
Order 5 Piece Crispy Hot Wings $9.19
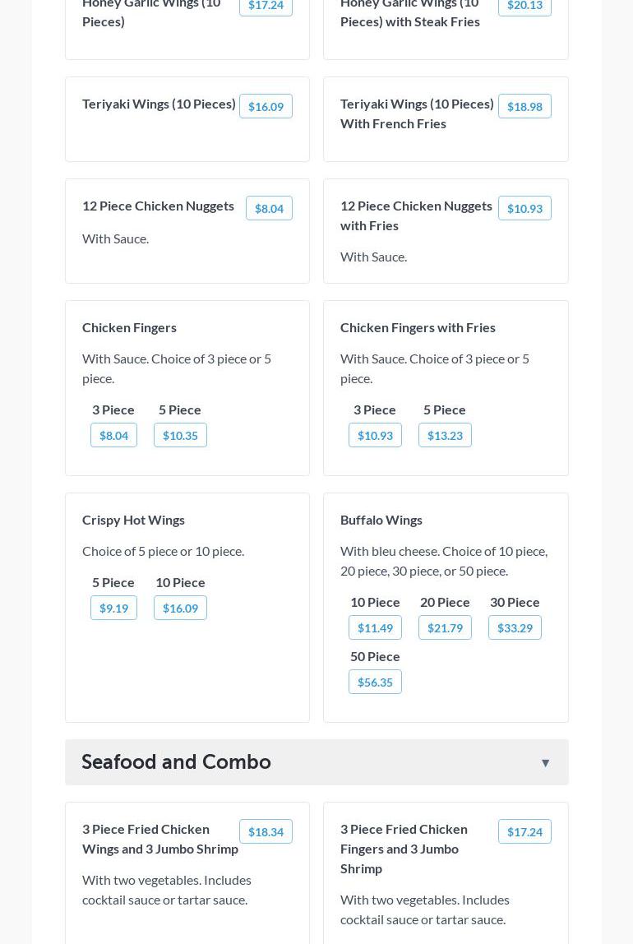pyautogui.click(x=113, y=608)
